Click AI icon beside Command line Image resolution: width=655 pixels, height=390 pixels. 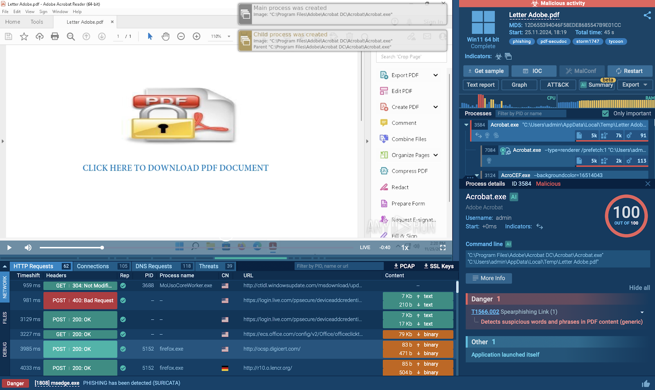click(x=508, y=244)
